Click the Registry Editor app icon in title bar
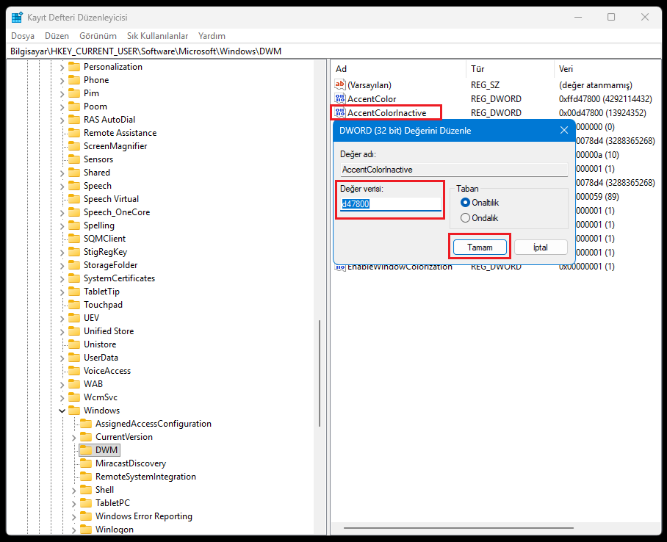The width and height of the screenshot is (667, 542). pyautogui.click(x=17, y=18)
